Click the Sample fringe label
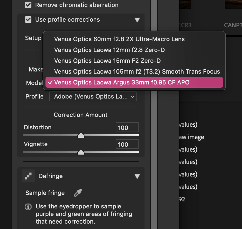 [45, 193]
